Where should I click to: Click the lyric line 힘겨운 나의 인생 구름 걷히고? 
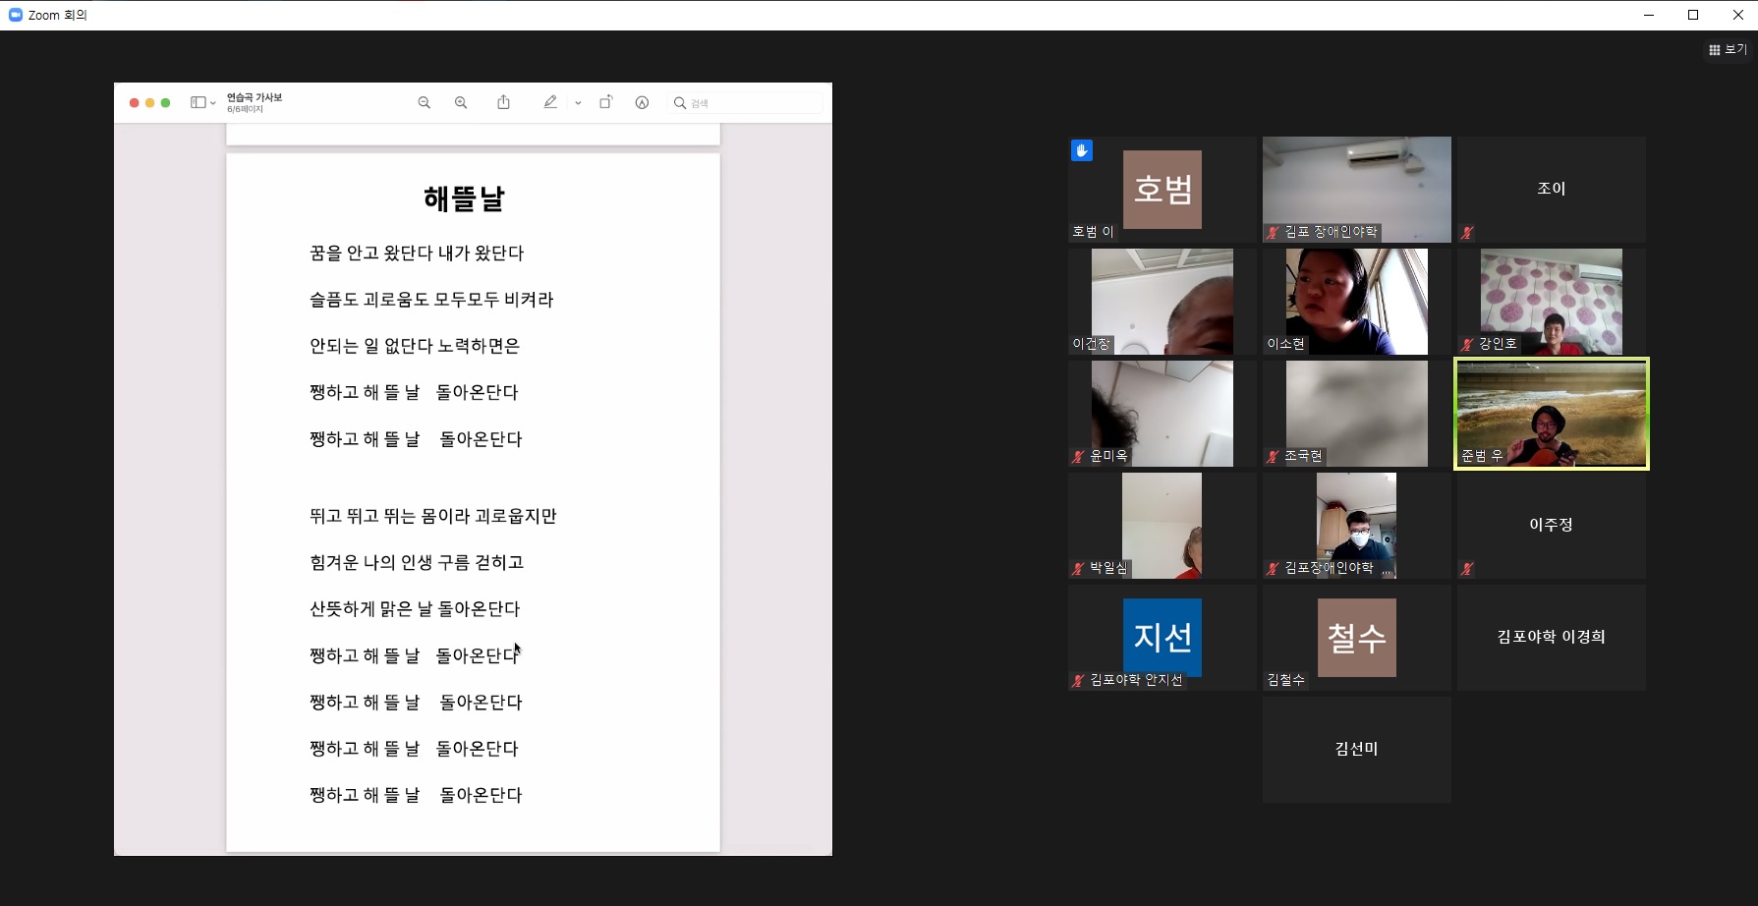coord(417,562)
